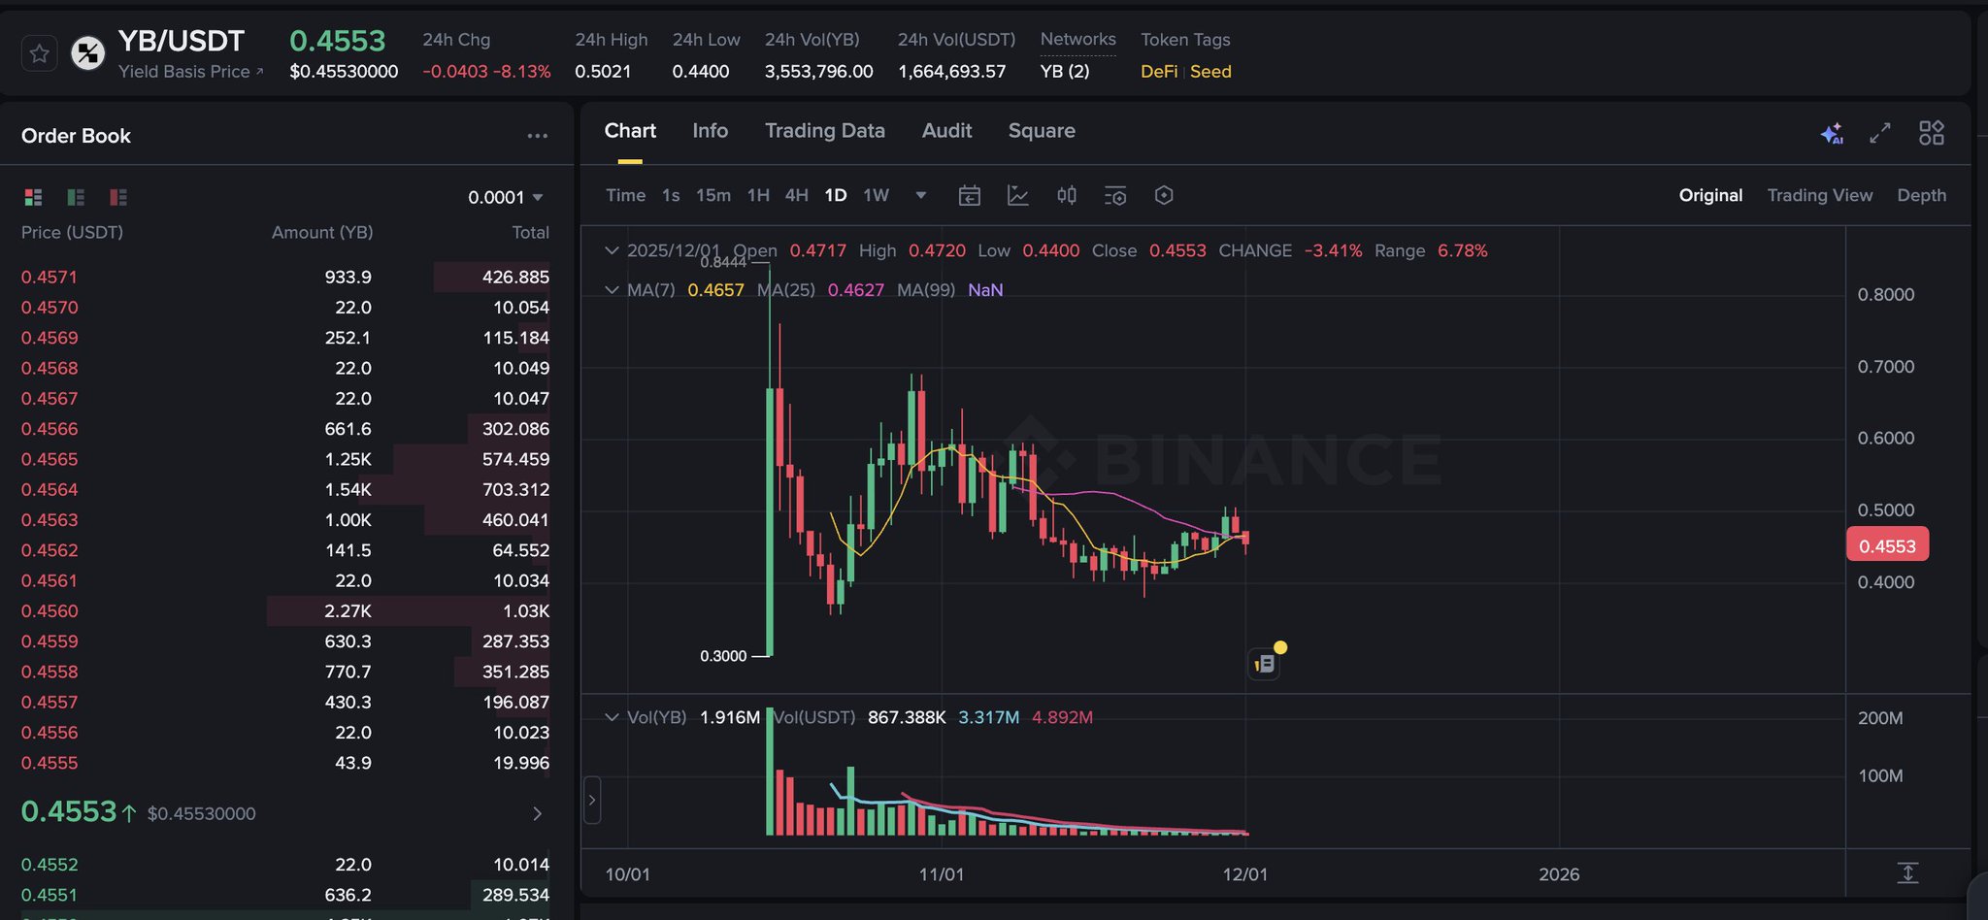Open the Trading Data tab
The height and width of the screenshot is (920, 1988).
(825, 131)
